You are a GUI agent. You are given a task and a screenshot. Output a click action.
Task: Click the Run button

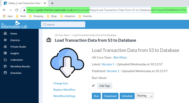[x=96, y=96]
